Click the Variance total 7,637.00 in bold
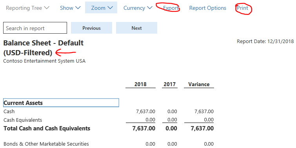The image size is (296, 148). [202, 128]
